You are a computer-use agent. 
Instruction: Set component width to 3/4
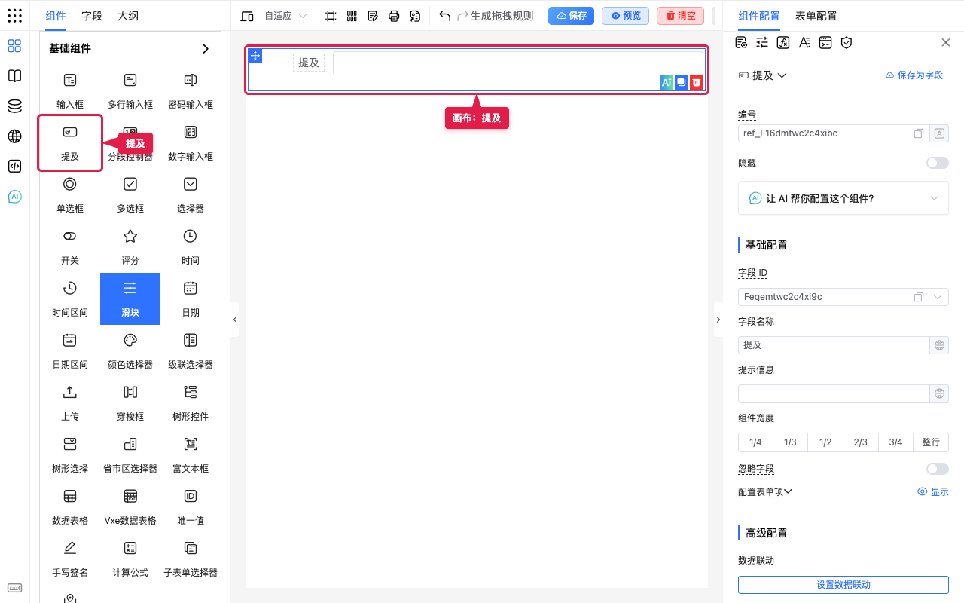pos(895,442)
